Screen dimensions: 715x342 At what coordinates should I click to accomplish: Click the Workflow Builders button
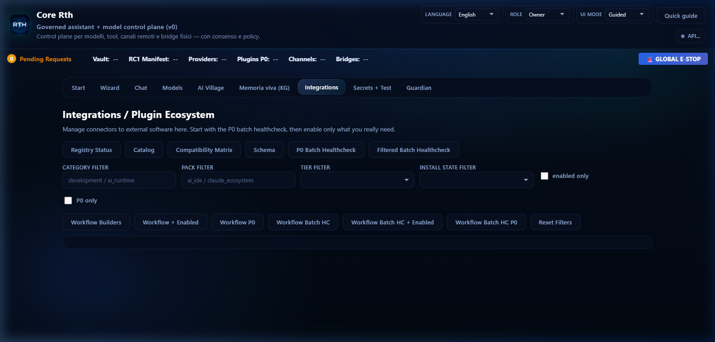coord(96,222)
